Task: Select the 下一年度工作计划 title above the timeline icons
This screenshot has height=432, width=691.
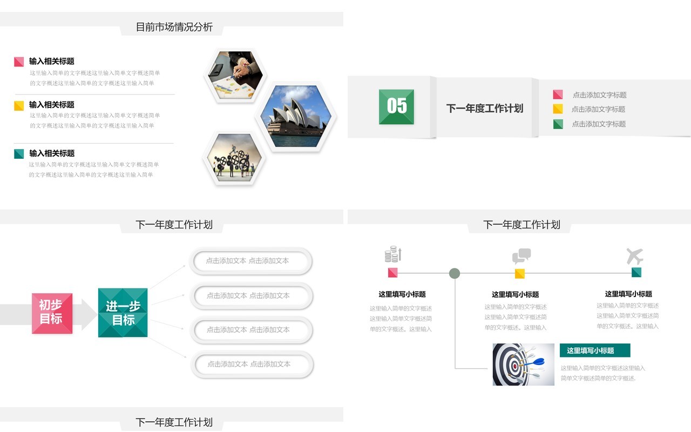Action: pyautogui.click(x=522, y=225)
